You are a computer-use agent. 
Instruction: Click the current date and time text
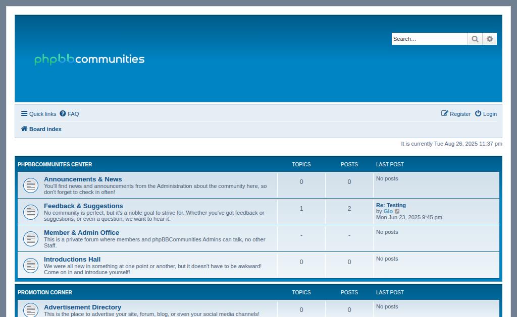(x=451, y=144)
